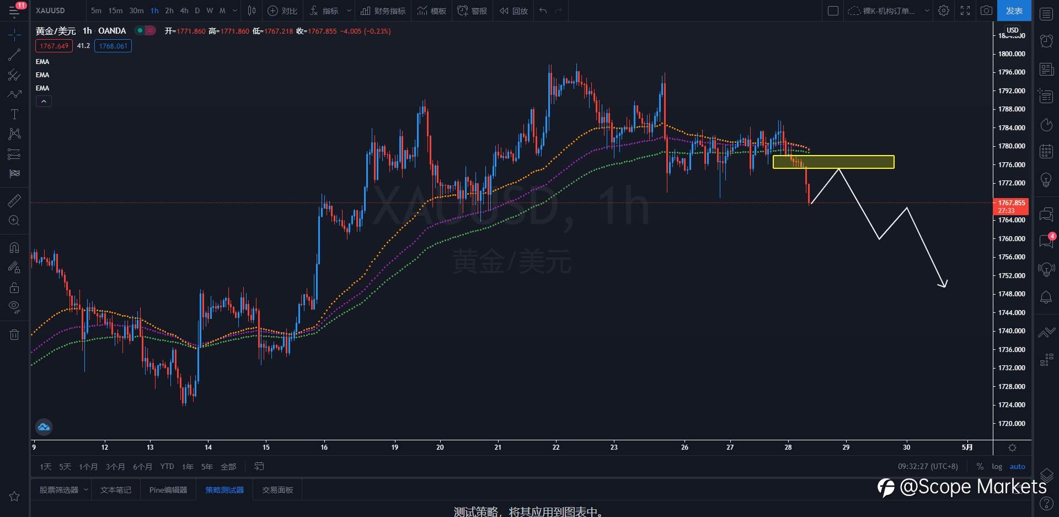Toggle percent scale mode
Image resolution: width=1059 pixels, height=517 pixels.
click(980, 467)
